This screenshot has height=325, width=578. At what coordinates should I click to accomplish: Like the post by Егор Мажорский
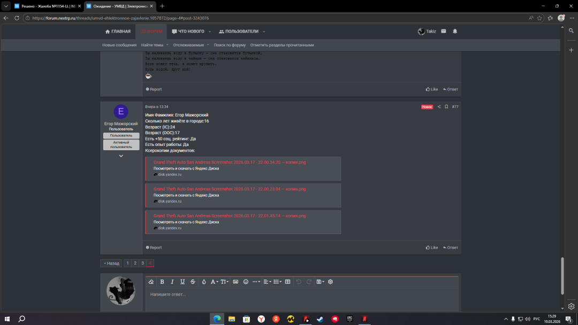431,247
